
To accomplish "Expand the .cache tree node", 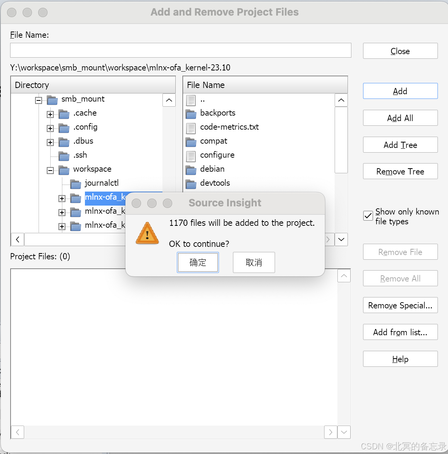I will [50, 114].
